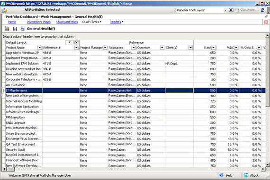Viewport: 270px width, 180px height.
Task: Open the Reference # column filter dropdown
Action: click(x=76, y=48)
